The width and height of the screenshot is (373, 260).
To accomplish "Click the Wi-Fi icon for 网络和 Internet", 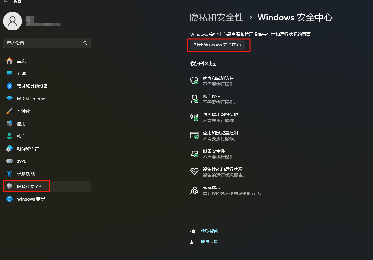I will point(9,99).
